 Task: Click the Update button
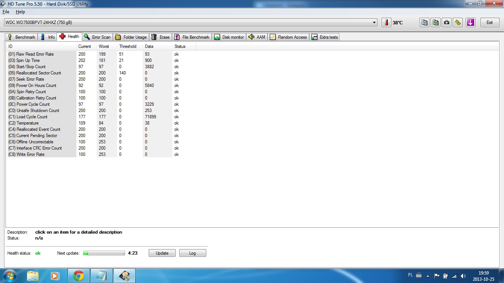click(x=162, y=253)
